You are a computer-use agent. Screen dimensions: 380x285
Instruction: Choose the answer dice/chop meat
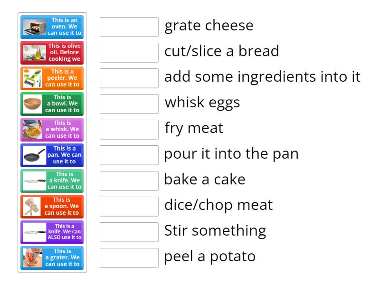click(218, 205)
